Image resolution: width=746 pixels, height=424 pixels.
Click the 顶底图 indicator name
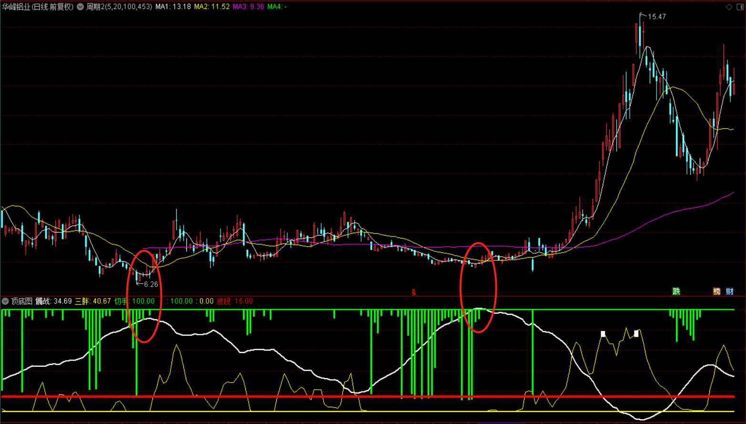point(22,301)
